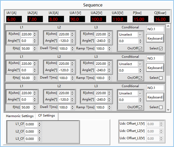Screen dimensions: 174x147
Task: Toggle On/Off checkbox in second sequence row
Action: pyautogui.click(x=140, y=78)
